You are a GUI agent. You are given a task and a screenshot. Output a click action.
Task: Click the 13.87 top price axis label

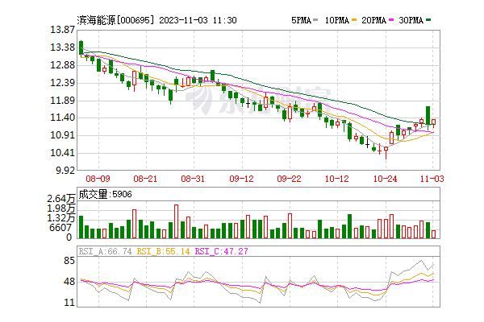pos(63,30)
